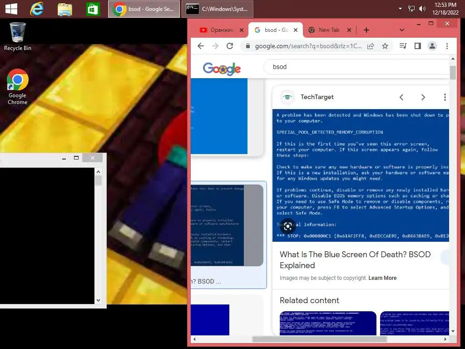465x349 pixels.
Task: Share this page icon in address bar
Action: coord(371,46)
